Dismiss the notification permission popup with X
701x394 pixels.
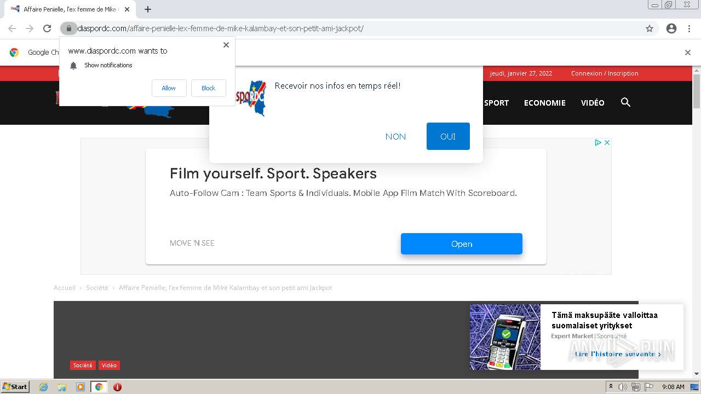pos(226,45)
